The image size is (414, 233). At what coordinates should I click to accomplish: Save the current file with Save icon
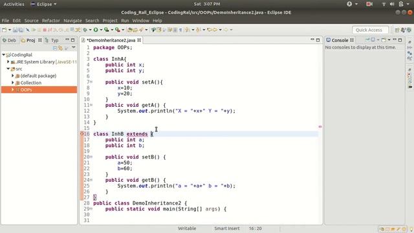15,30
